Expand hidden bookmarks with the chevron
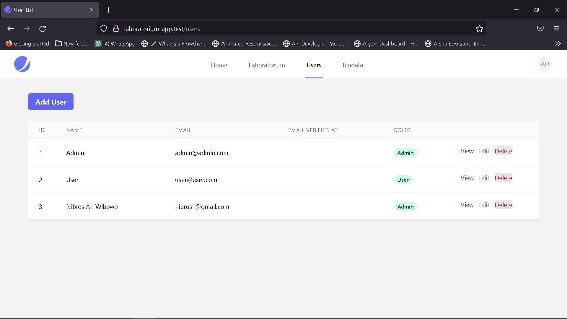This screenshot has width=567, height=319. [x=558, y=43]
